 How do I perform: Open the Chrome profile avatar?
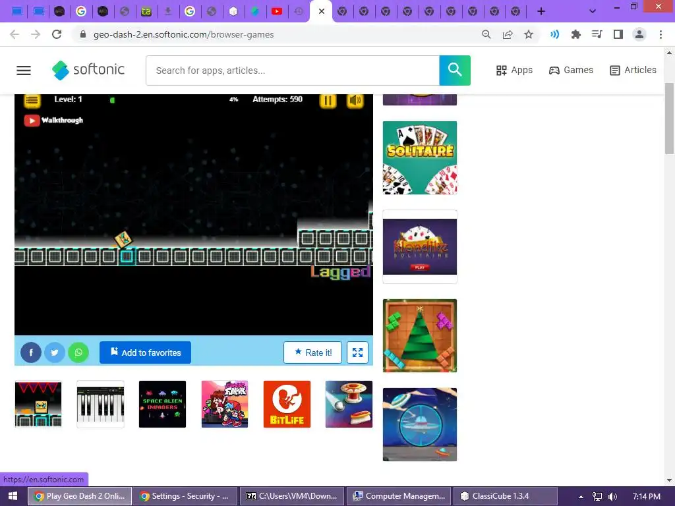[x=639, y=34]
